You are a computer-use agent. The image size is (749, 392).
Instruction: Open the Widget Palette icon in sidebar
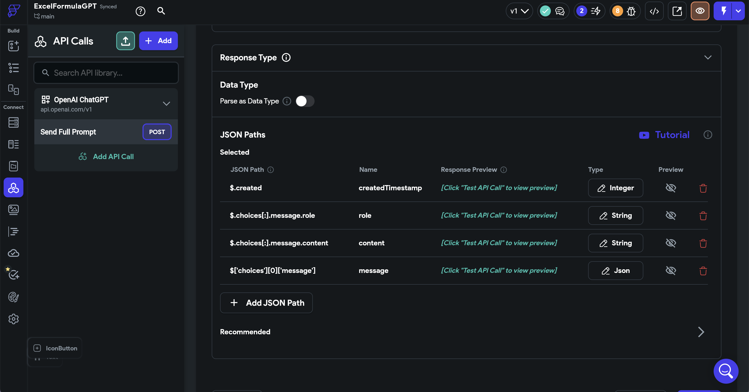[x=13, y=46]
